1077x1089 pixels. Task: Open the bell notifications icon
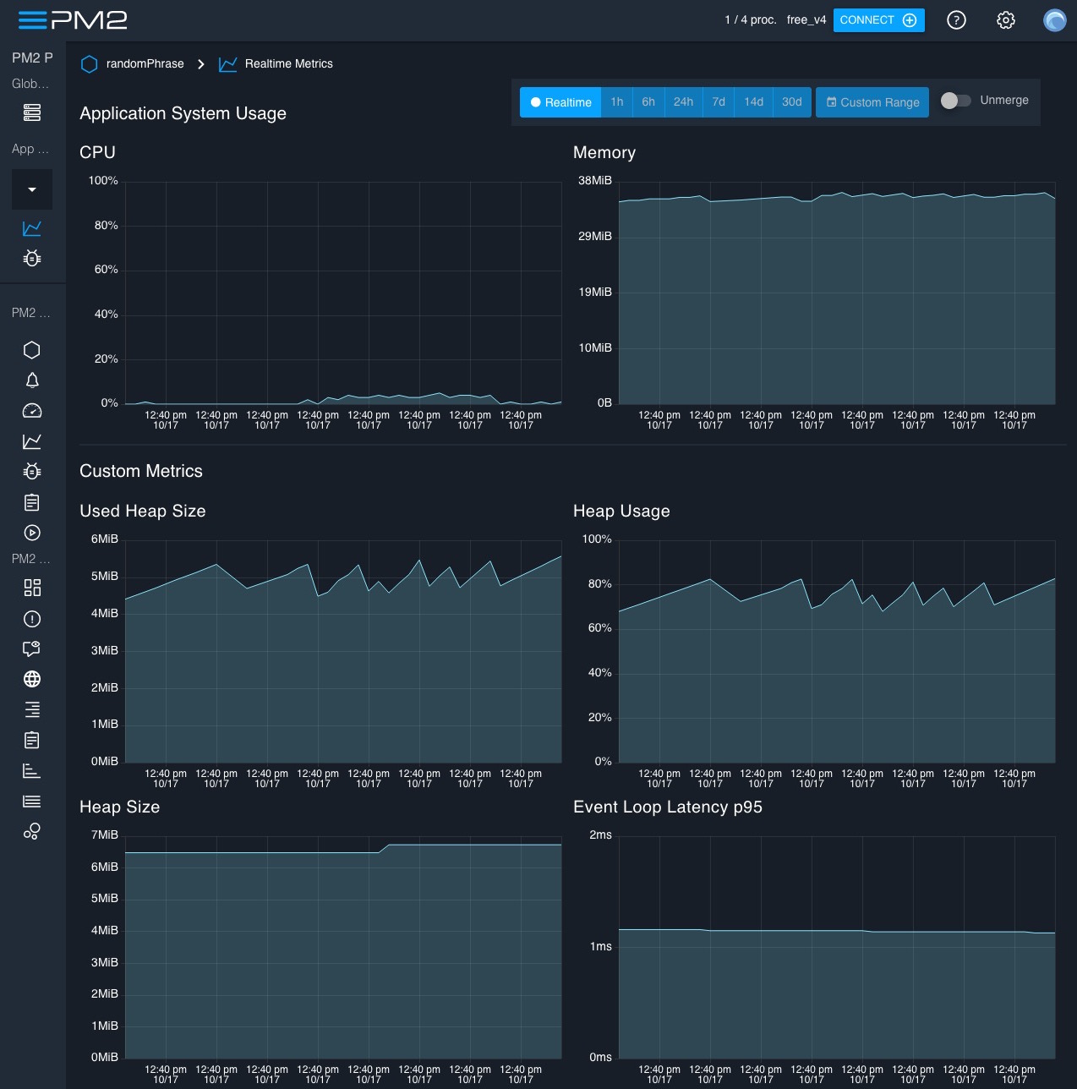point(32,380)
